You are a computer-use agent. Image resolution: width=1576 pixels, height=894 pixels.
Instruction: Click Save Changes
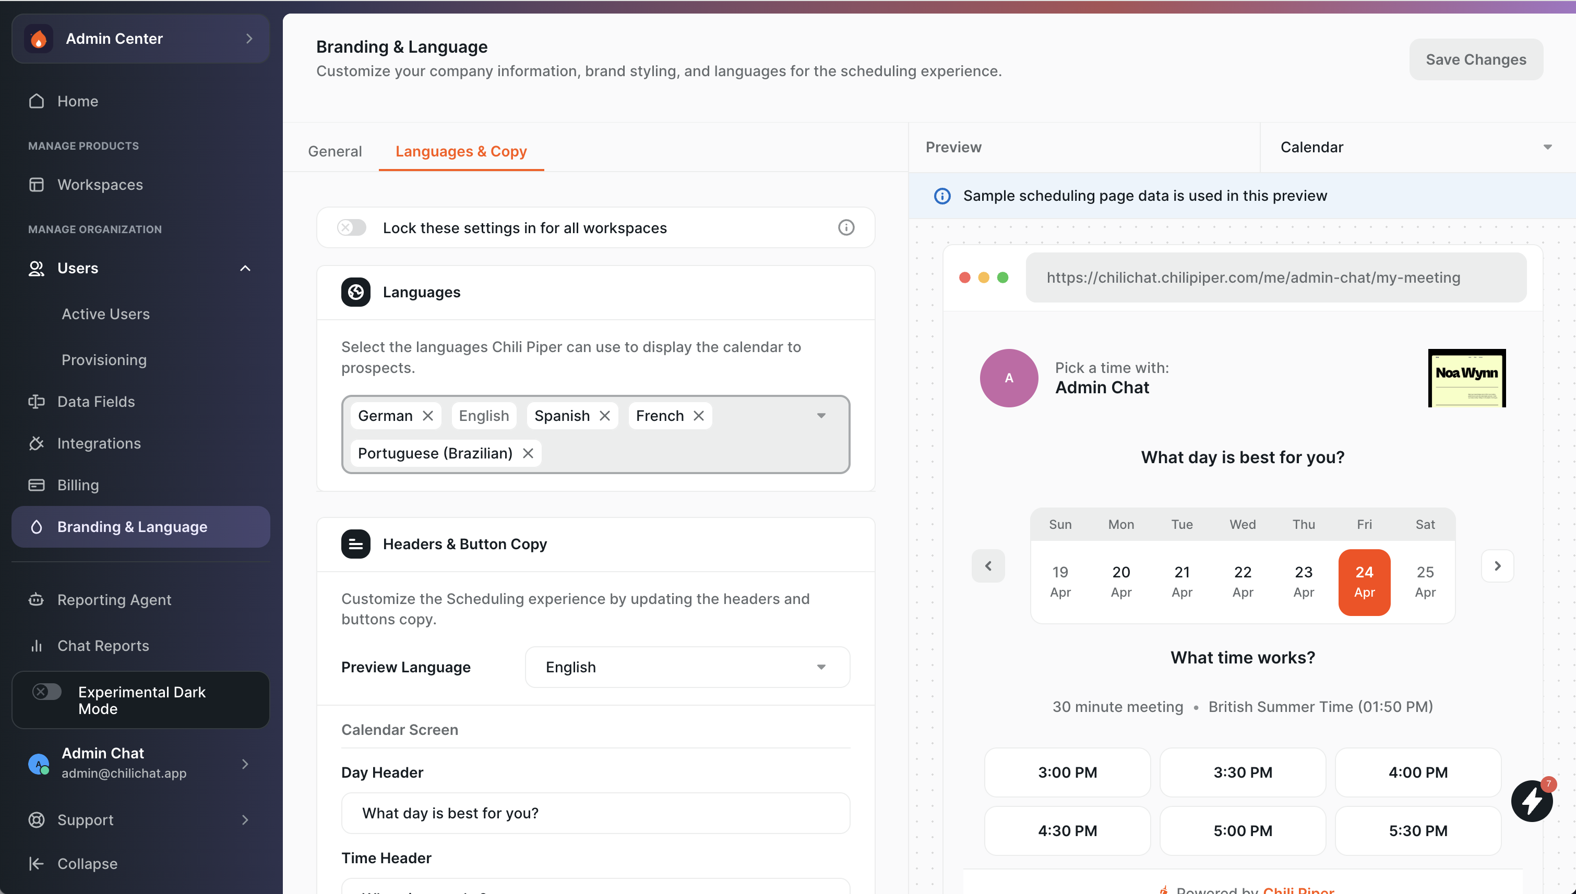[x=1476, y=59]
